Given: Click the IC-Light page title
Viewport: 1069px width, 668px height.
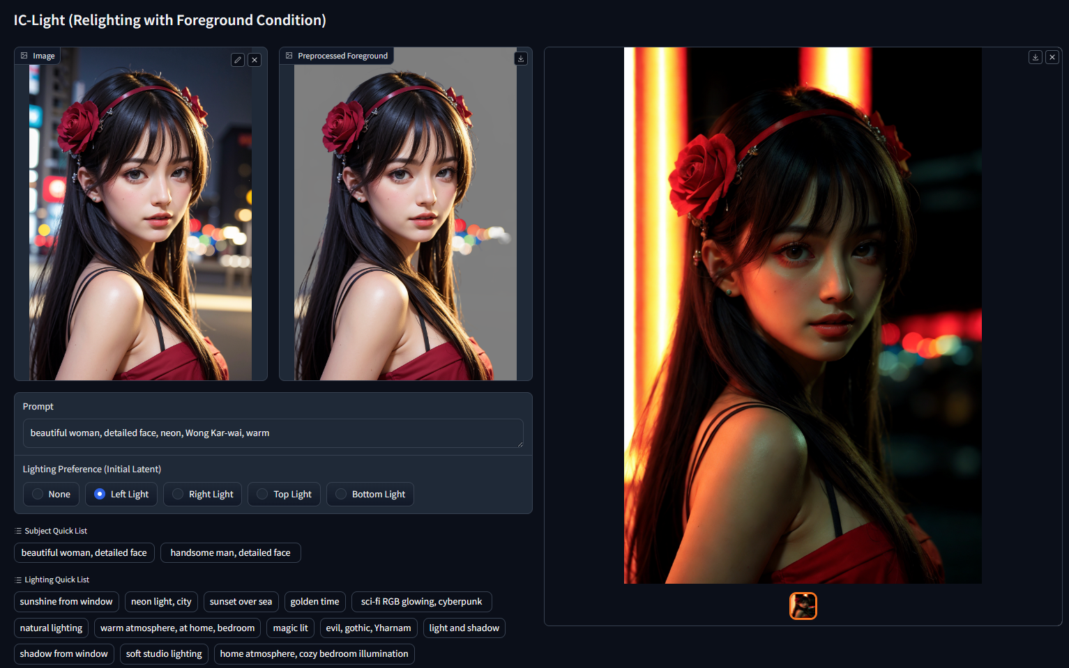Looking at the screenshot, I should coord(170,20).
